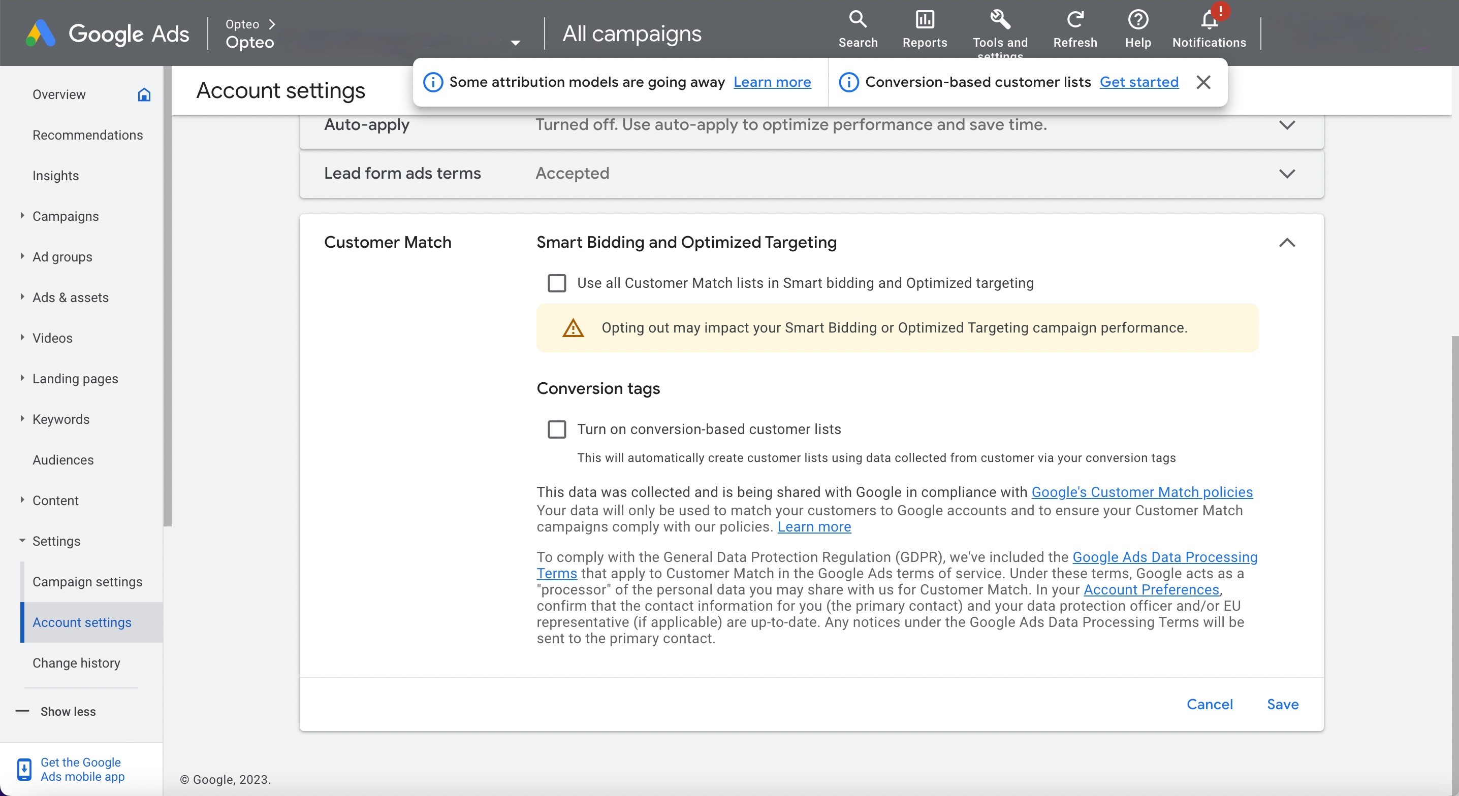Check Turn on conversion-based customer lists

click(x=556, y=429)
